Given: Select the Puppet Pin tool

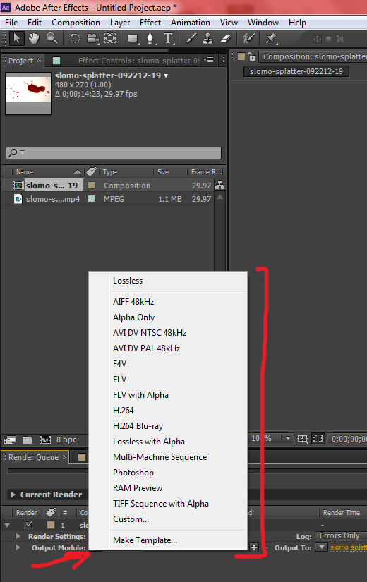Looking at the screenshot, I should click(x=271, y=38).
